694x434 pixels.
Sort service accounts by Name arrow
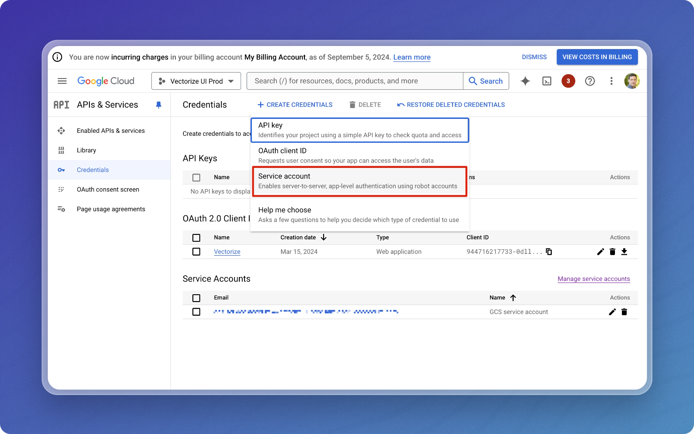513,298
